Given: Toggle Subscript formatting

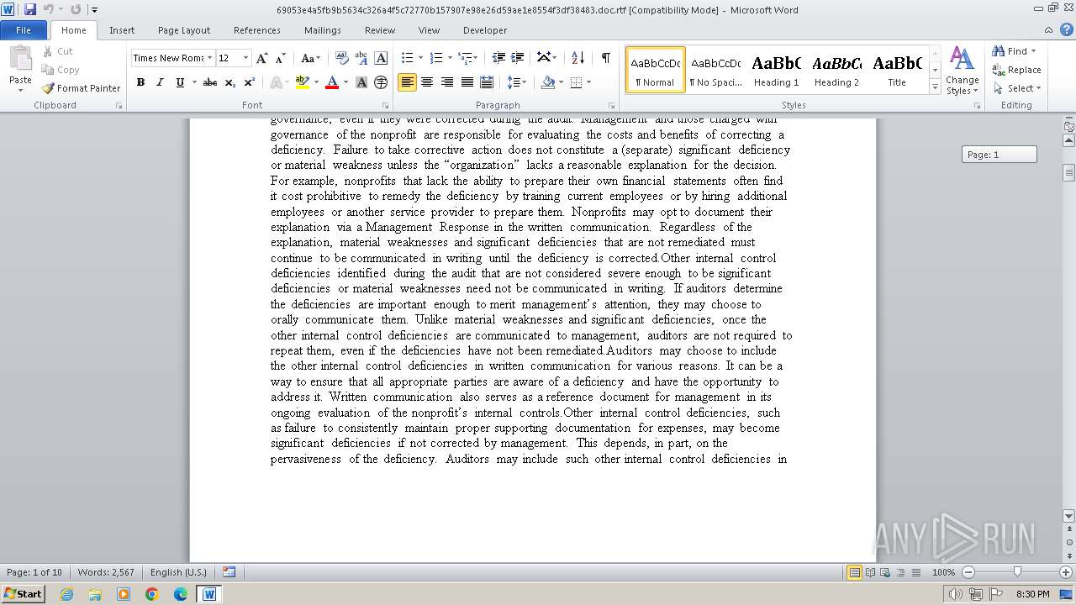Looking at the screenshot, I should tap(230, 82).
